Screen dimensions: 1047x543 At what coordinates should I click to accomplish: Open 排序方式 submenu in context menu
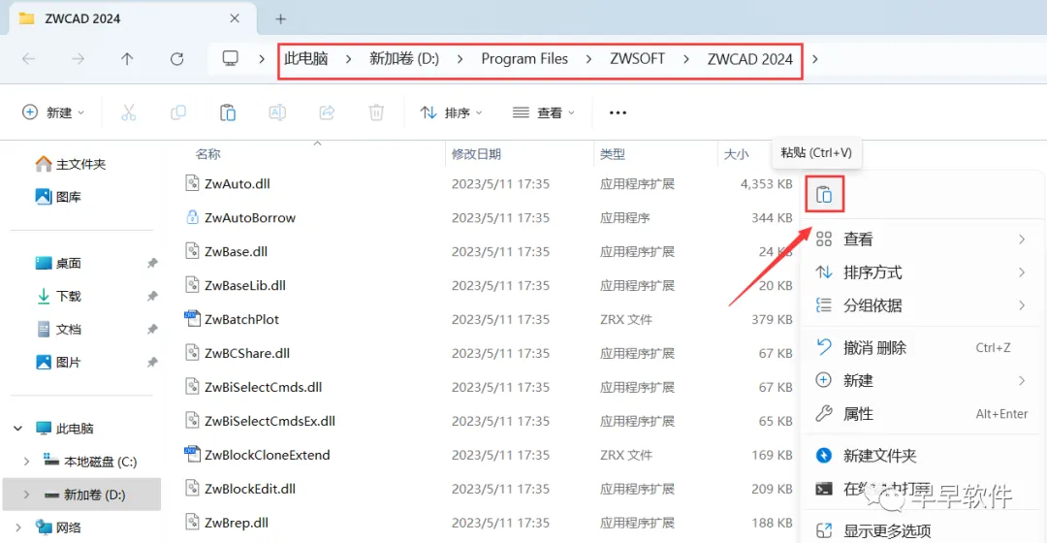922,272
